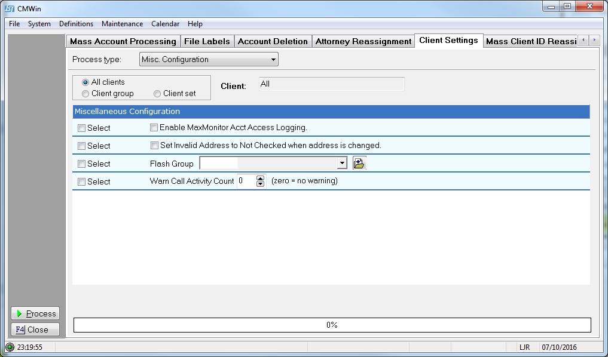Click the Client text field showing All
This screenshot has width=608, height=357.
pos(331,84)
